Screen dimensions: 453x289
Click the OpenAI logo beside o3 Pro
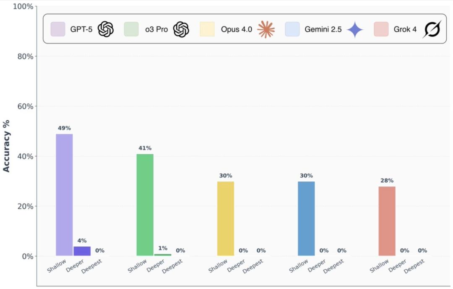182,29
